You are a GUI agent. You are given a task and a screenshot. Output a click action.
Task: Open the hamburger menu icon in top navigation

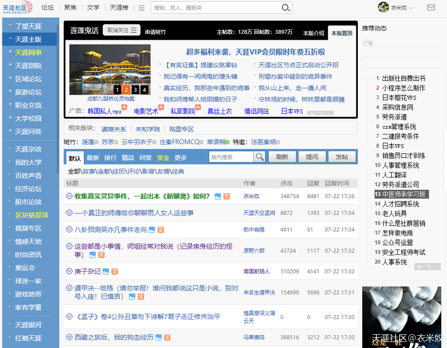(142, 8)
